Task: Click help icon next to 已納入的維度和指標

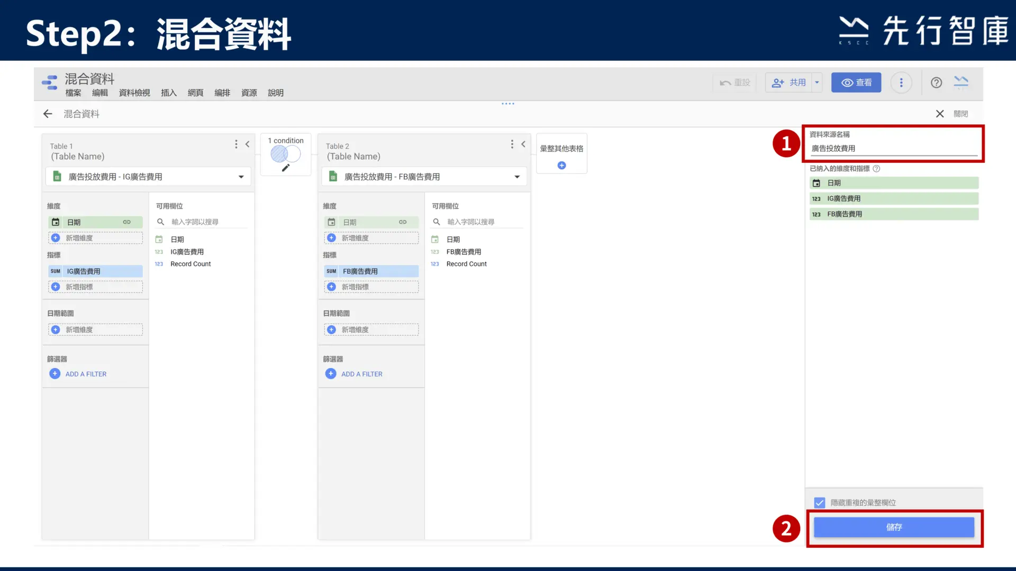Action: pos(876,169)
